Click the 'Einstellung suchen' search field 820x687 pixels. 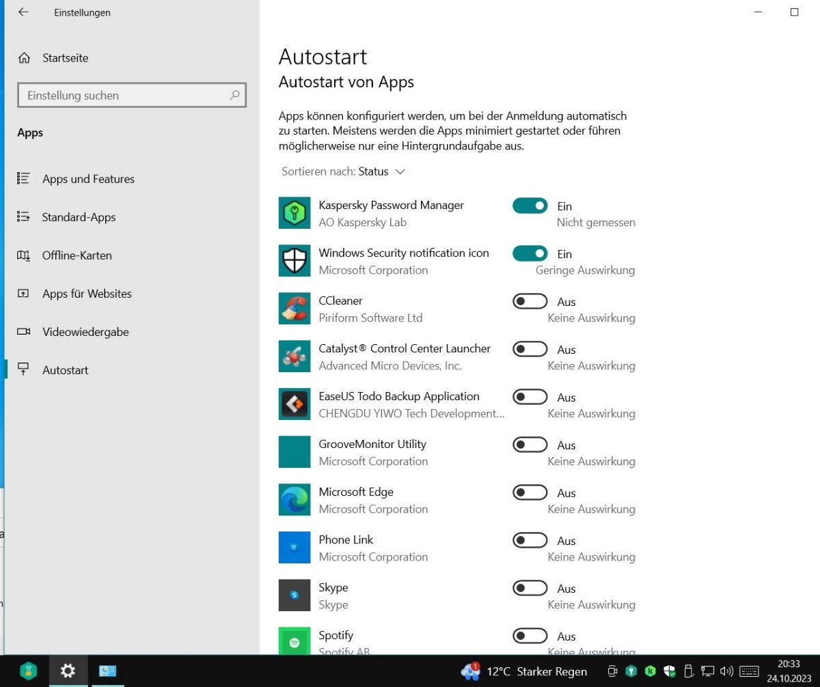pos(123,96)
